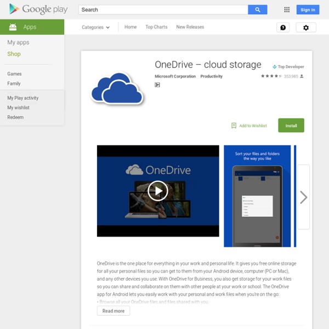Show next screenshot with right chevron
The height and width of the screenshot is (329, 329).
click(x=303, y=197)
